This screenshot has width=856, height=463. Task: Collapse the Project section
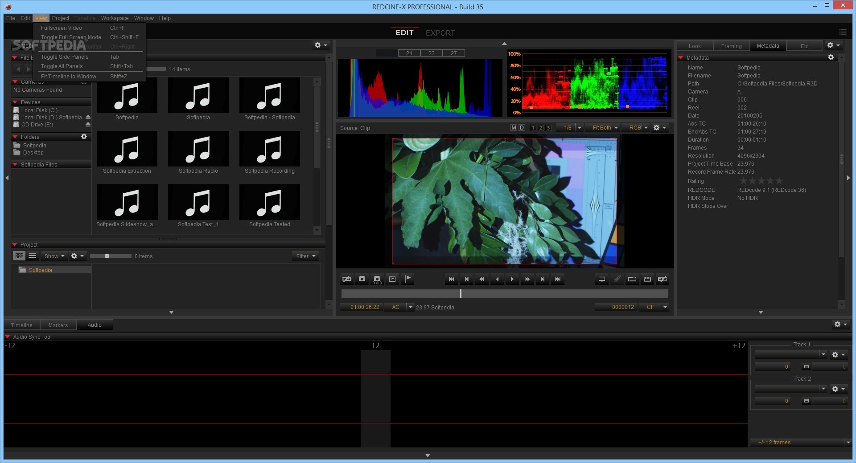(15, 245)
